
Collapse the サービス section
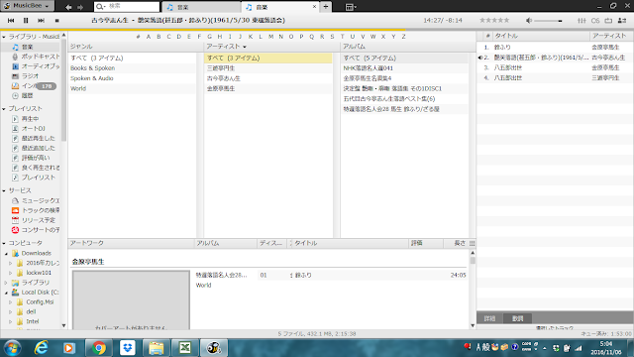tap(4, 190)
